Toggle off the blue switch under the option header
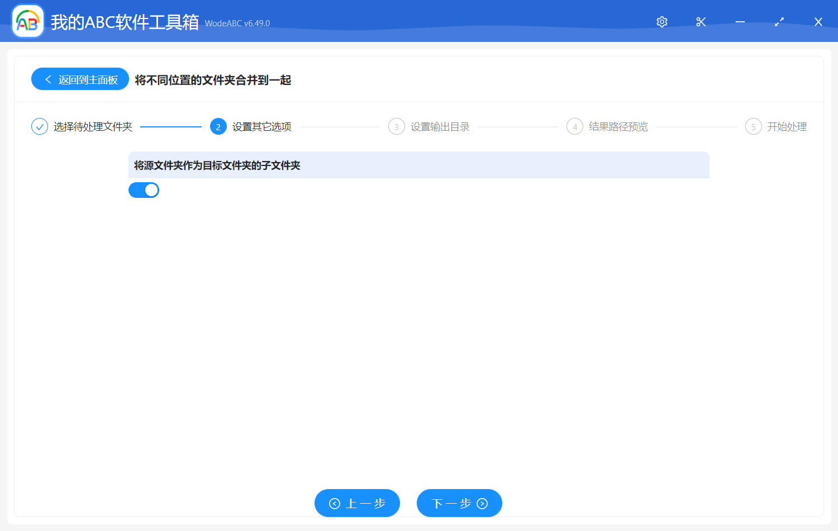 click(144, 190)
